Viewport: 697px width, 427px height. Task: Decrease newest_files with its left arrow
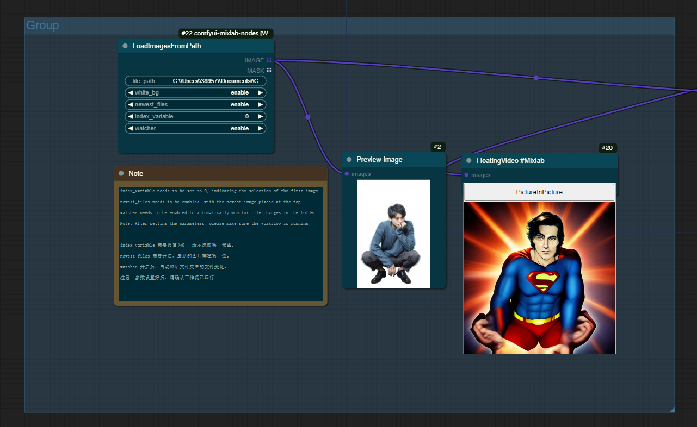[x=131, y=105]
